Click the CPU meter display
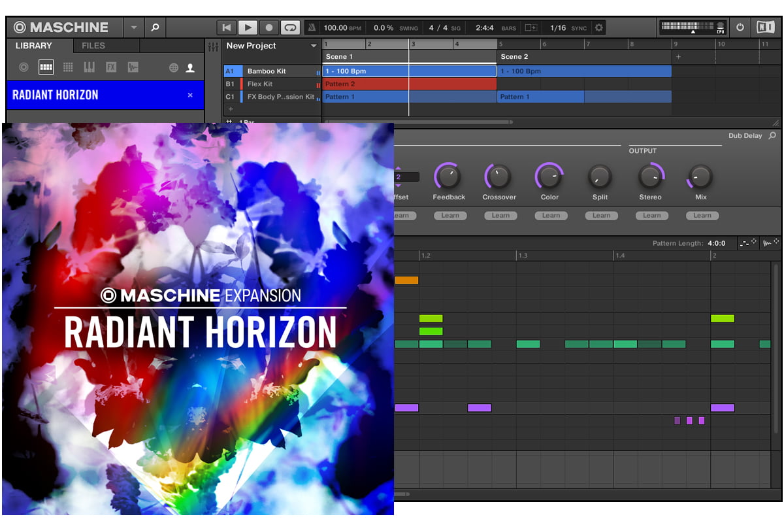784x523 pixels. pyautogui.click(x=693, y=27)
